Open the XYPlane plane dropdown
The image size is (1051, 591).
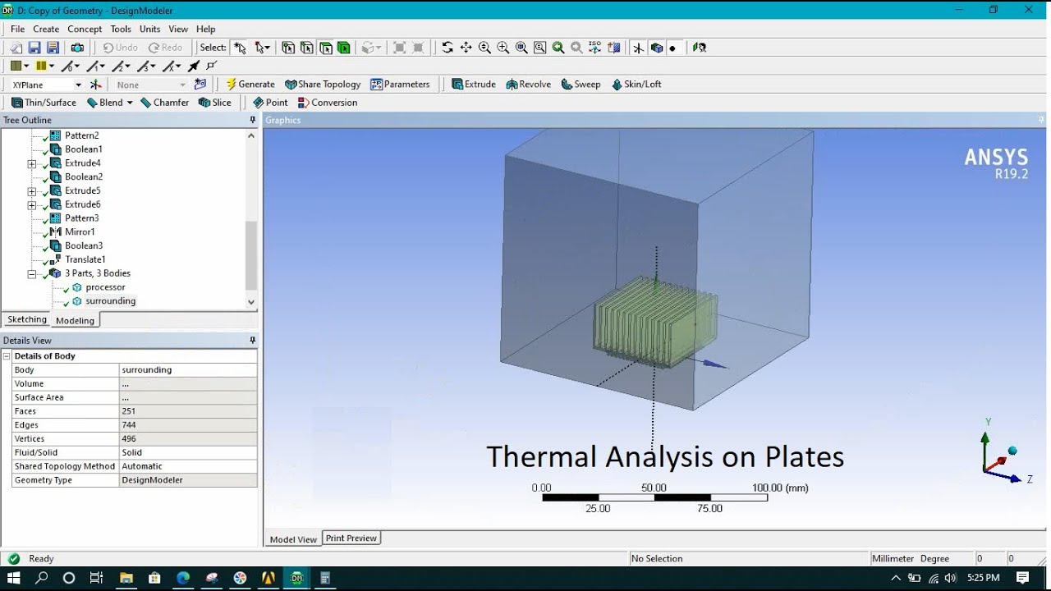(78, 85)
